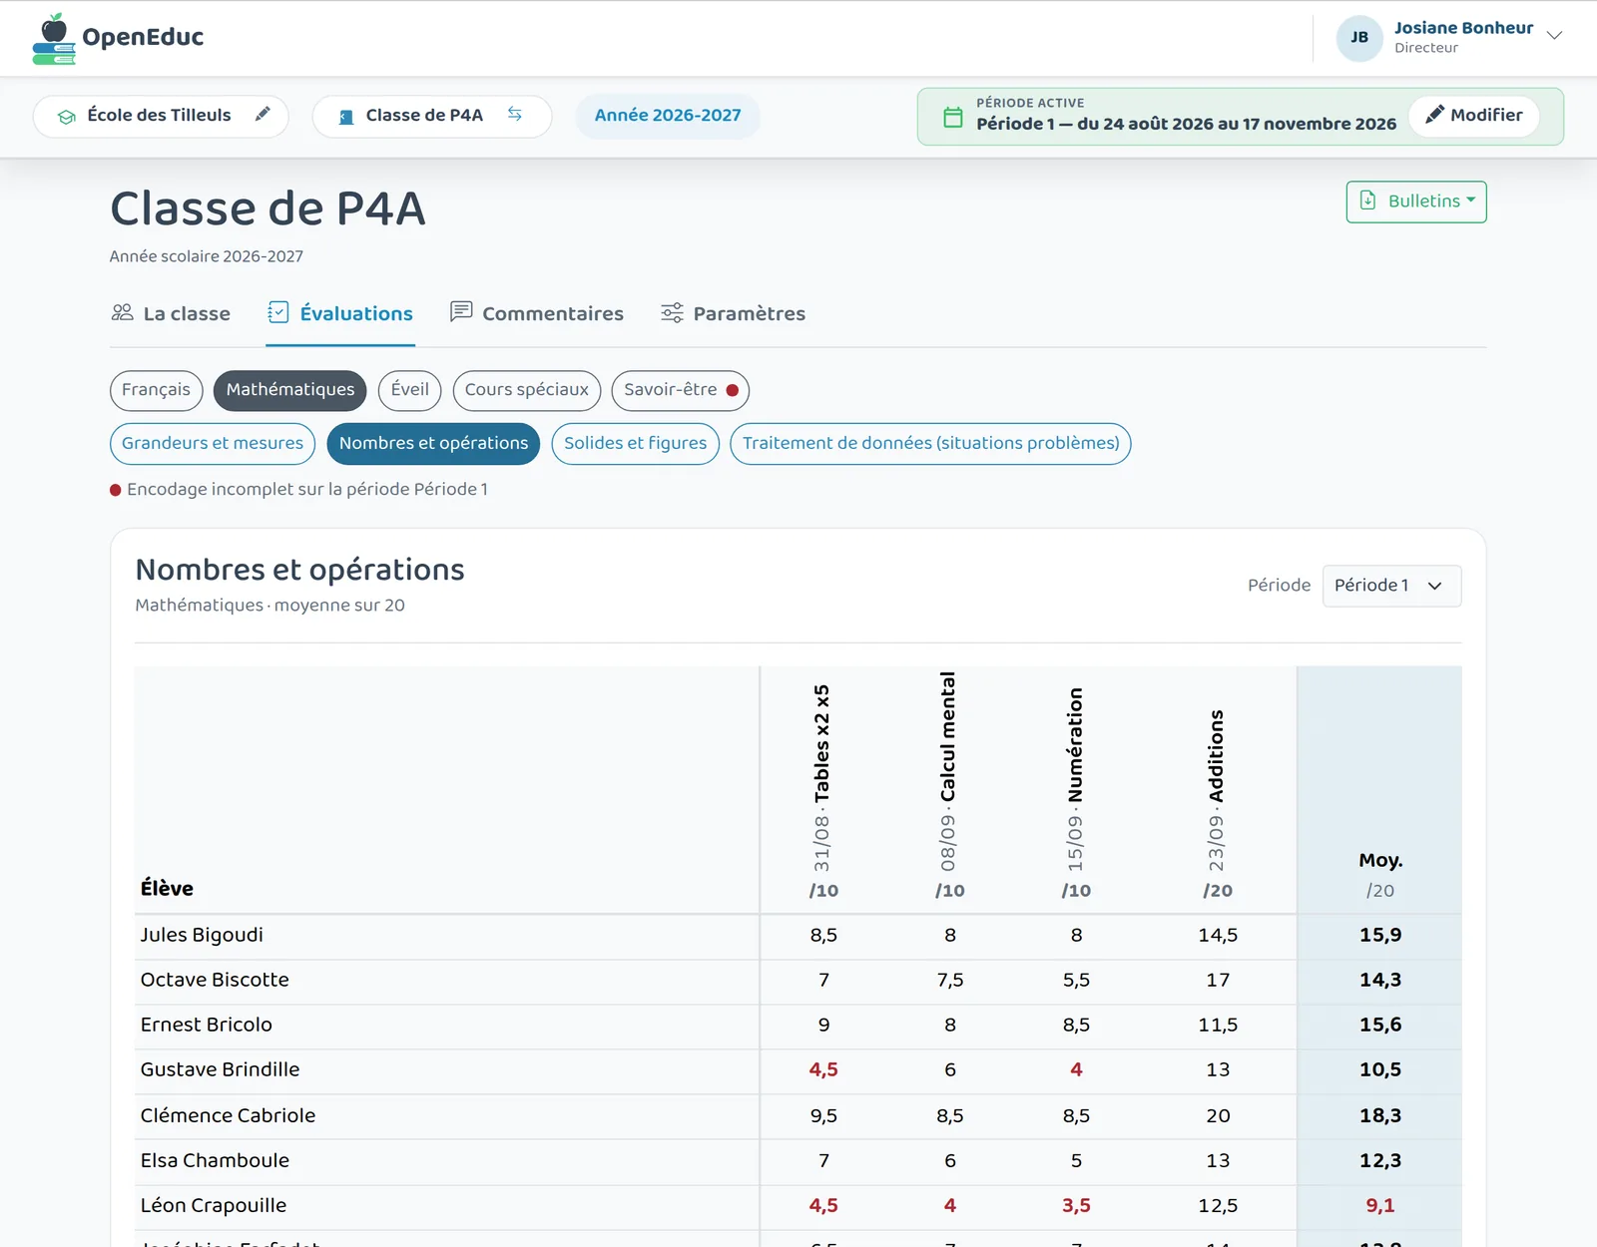Select the Évaluations tab
The image size is (1597, 1247).
(x=340, y=313)
